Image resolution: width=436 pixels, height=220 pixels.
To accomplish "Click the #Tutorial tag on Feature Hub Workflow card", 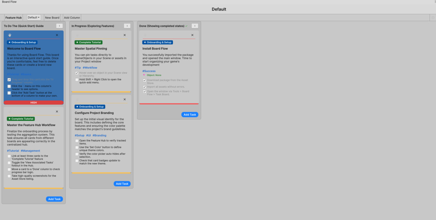I will (13, 151).
